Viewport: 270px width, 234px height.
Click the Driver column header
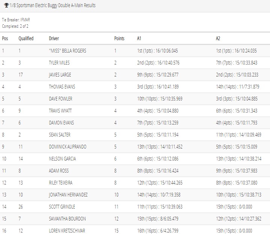[x=54, y=38]
